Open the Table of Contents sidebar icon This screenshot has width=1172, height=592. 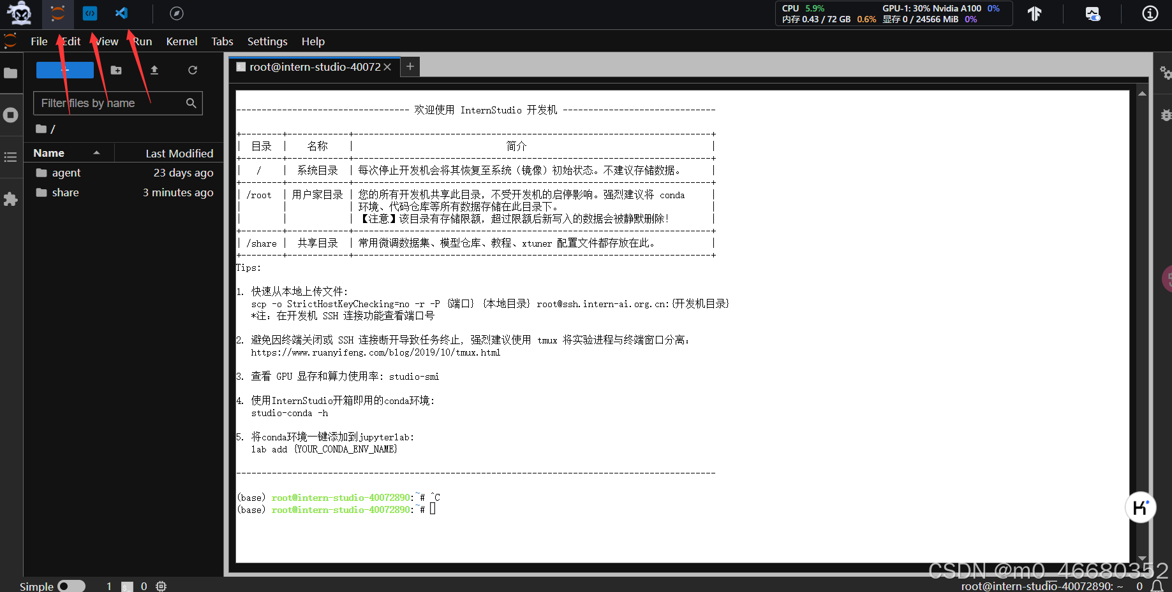[11, 157]
